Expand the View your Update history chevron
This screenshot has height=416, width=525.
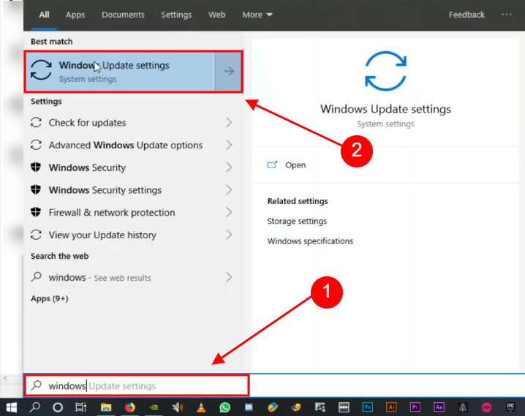click(229, 235)
